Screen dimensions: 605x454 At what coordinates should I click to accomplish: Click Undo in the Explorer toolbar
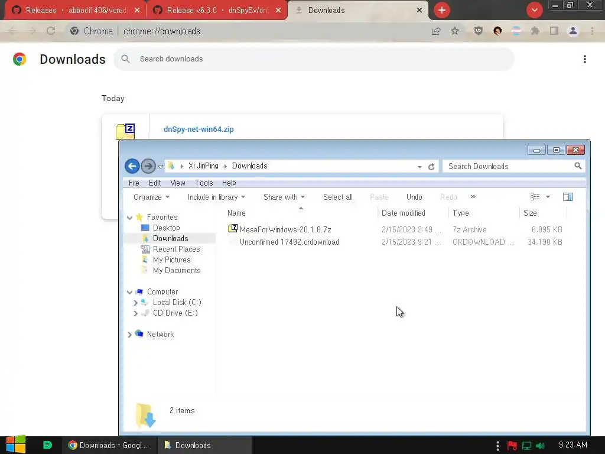pos(414,197)
